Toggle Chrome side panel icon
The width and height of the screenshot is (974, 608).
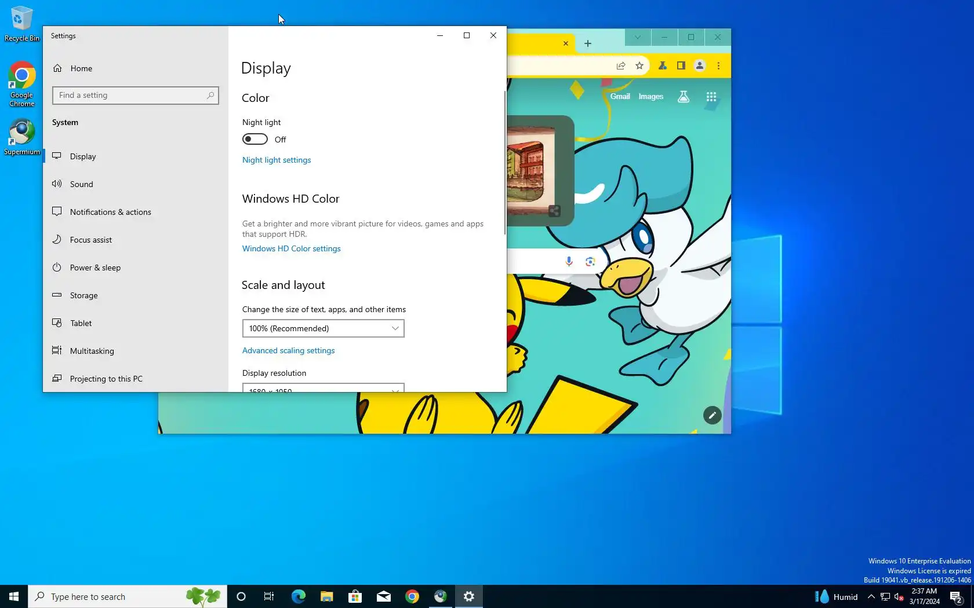pos(681,65)
